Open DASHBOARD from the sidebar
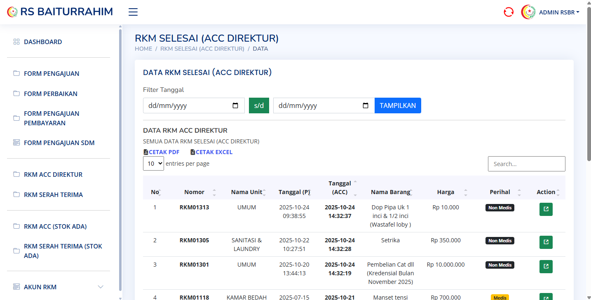Screen dimensions: 591x300 tap(43, 42)
